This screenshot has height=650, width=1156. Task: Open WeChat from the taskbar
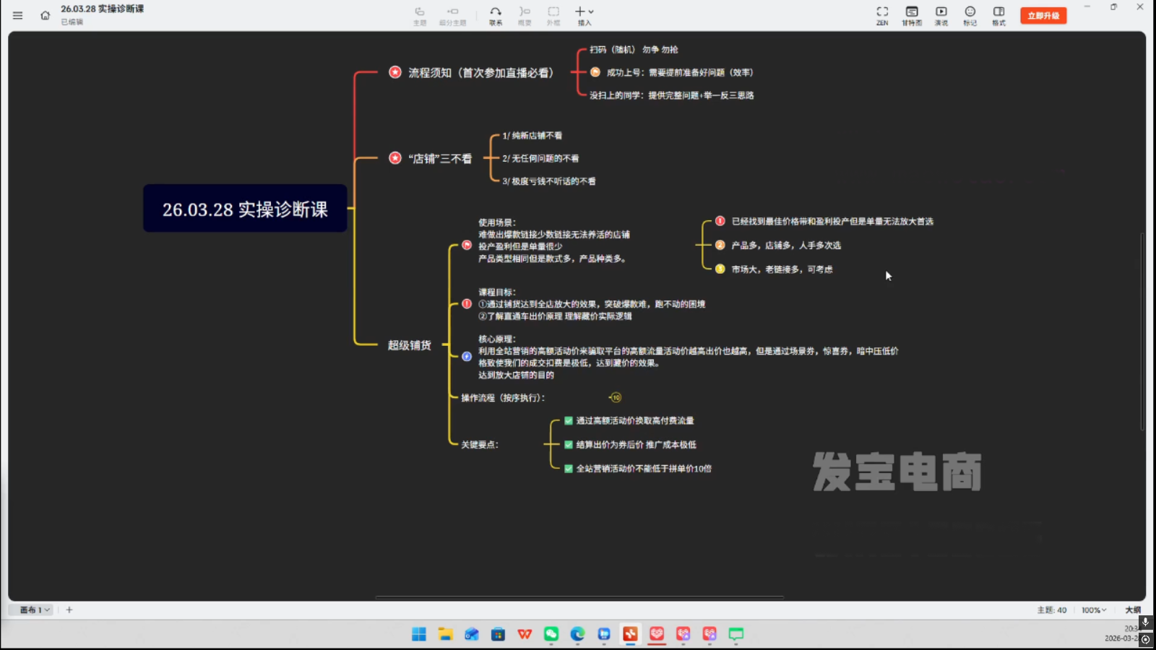point(551,634)
